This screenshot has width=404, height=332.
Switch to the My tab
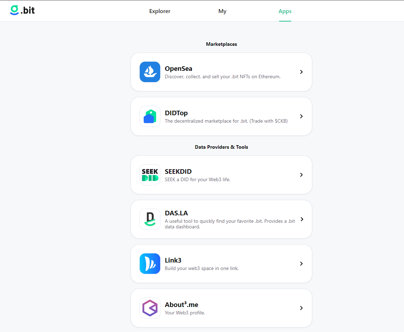pyautogui.click(x=222, y=11)
